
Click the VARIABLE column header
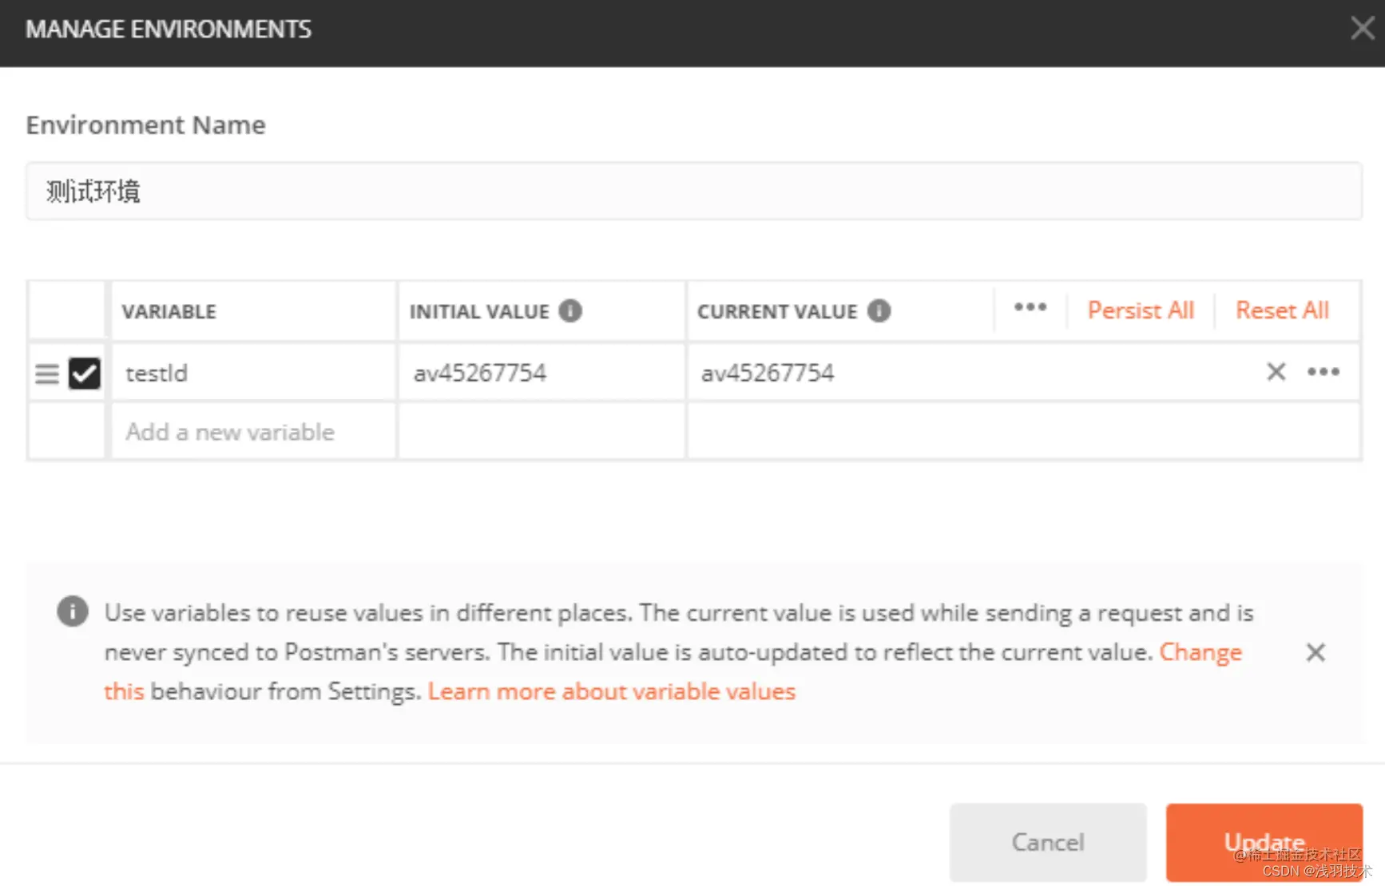click(169, 311)
